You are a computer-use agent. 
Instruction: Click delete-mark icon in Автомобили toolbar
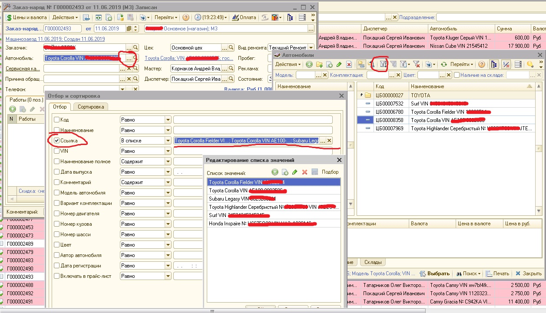point(349,64)
